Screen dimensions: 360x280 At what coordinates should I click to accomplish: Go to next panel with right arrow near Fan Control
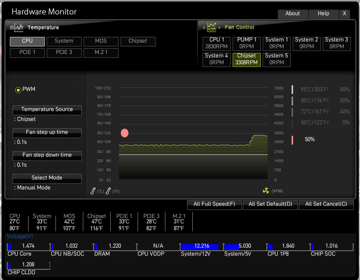[219, 27]
